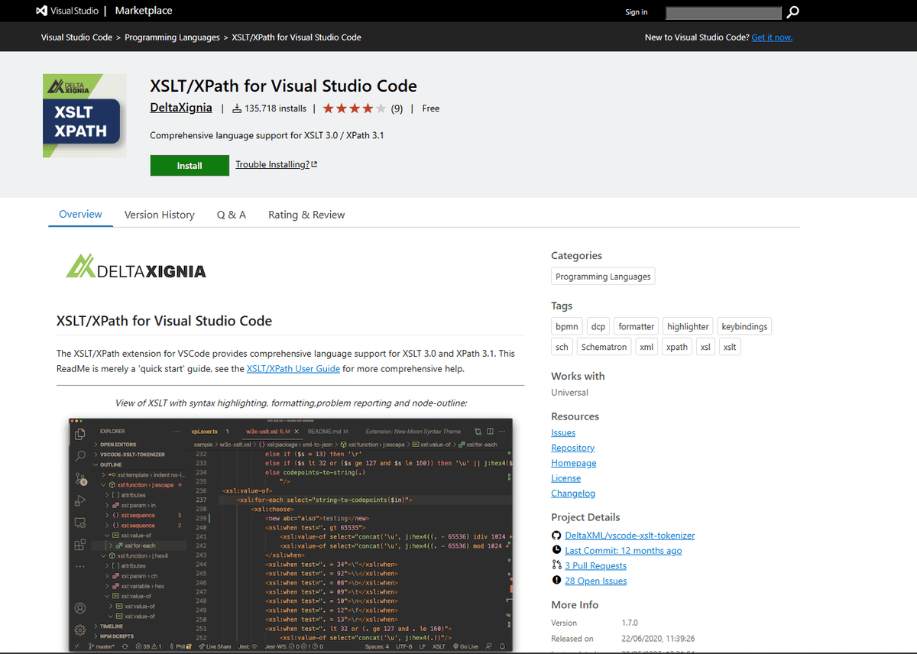Click the 135,718 installs text

coord(276,108)
